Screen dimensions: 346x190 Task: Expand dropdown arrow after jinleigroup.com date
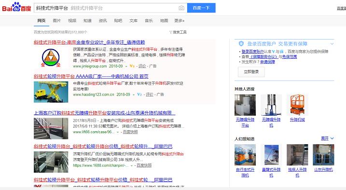[126, 67]
